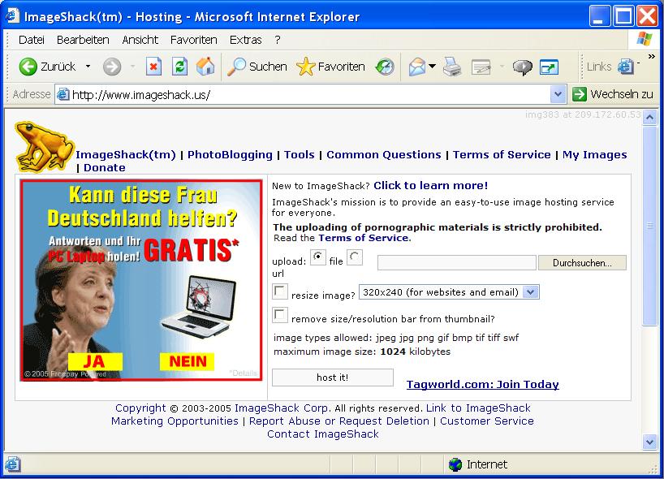The width and height of the screenshot is (664, 479).
Task: Open the Ansicht menu
Action: [140, 40]
